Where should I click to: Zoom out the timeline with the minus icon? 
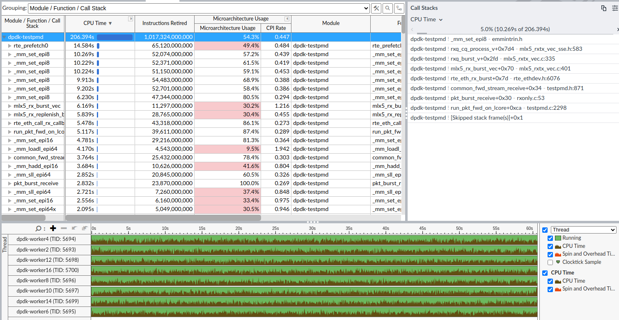[x=64, y=228]
